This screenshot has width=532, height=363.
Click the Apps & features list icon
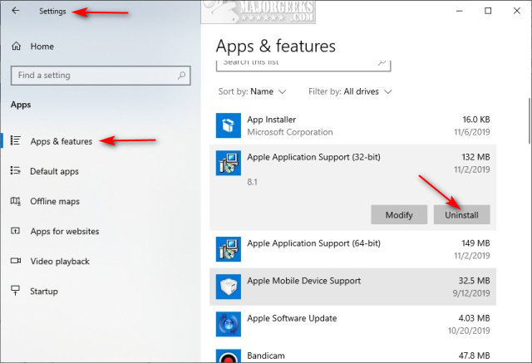tap(16, 140)
